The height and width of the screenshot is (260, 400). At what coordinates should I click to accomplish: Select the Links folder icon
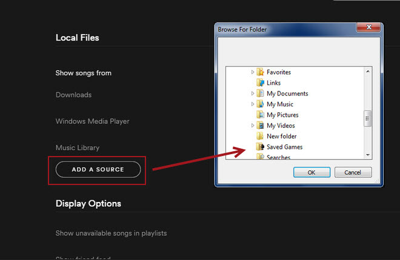pyautogui.click(x=261, y=83)
